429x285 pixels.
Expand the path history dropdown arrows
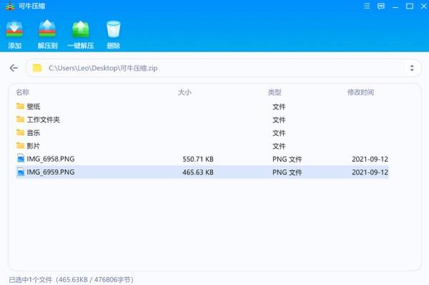pos(412,68)
